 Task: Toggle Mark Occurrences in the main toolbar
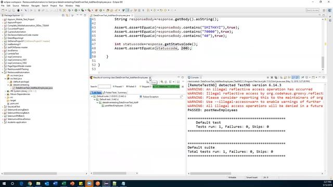coord(128,10)
